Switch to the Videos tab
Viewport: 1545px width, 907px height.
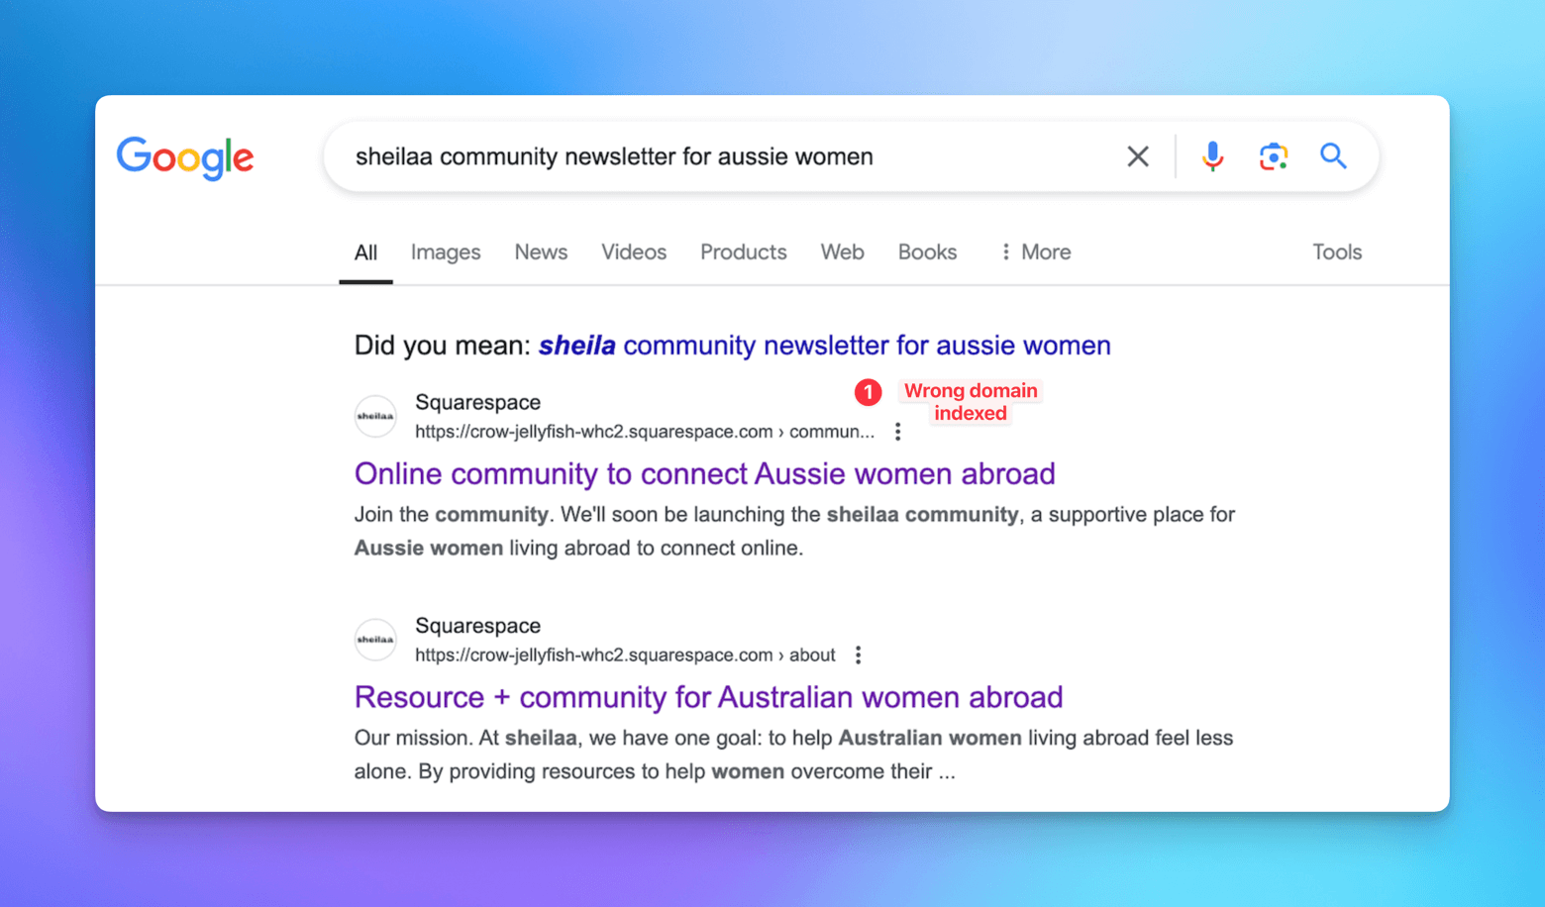point(634,252)
